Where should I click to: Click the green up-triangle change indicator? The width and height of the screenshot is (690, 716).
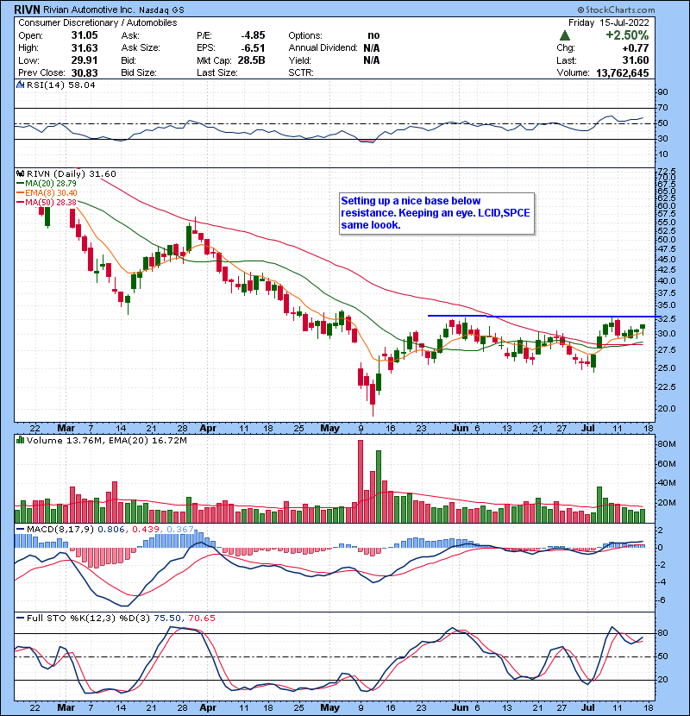click(x=564, y=35)
